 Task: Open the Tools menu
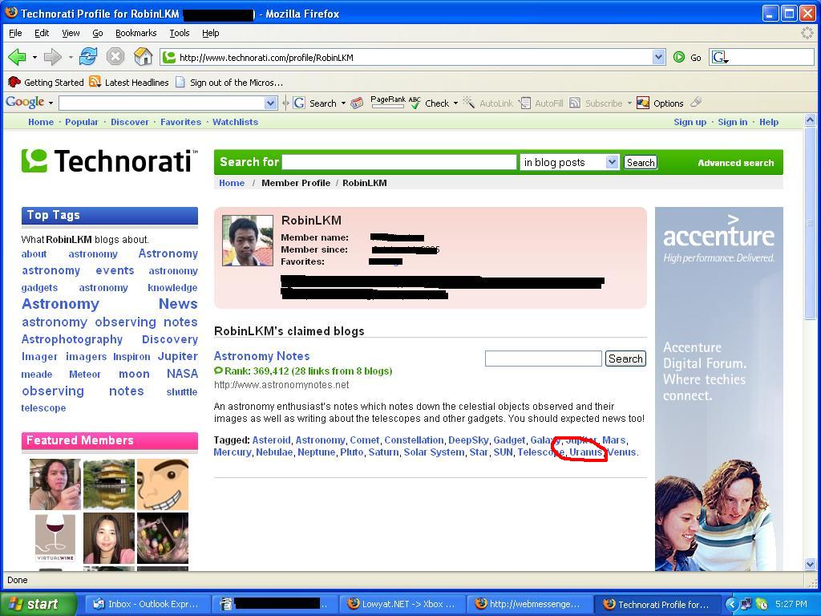(179, 33)
